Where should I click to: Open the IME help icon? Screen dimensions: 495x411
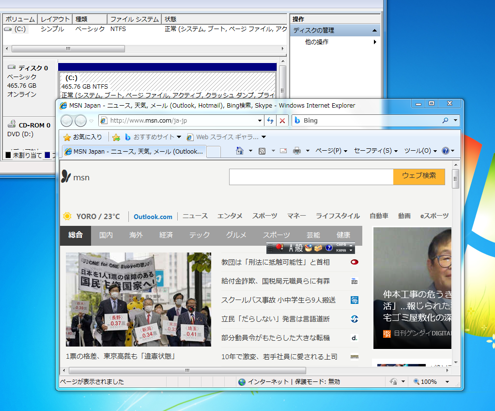click(x=329, y=248)
